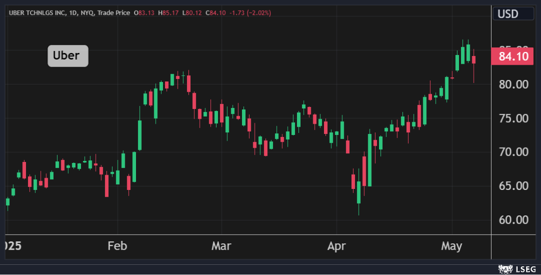Click the 60.00 price axis label

[513, 220]
